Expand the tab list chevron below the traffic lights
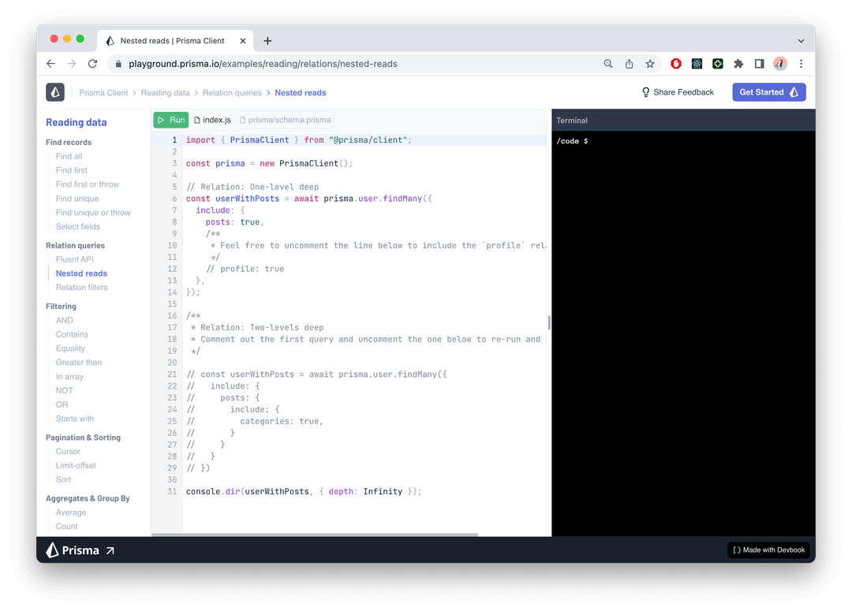This screenshot has height=611, width=852. pyautogui.click(x=802, y=40)
